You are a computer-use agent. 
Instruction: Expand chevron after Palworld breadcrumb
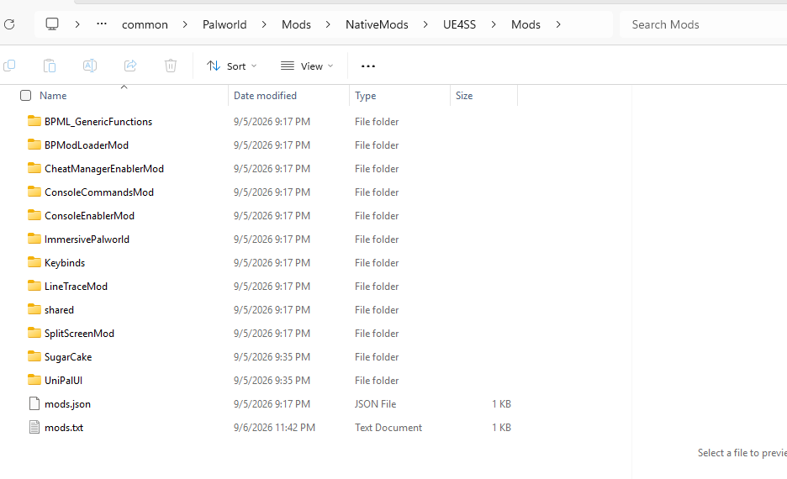click(x=264, y=24)
